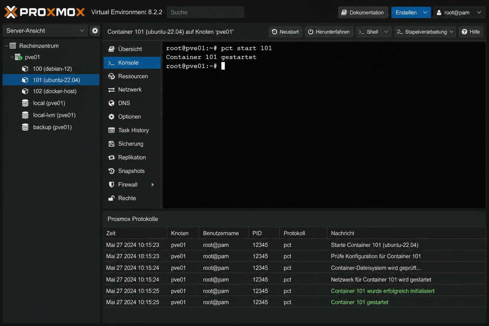
Task: Click the storage icon for local-lvm (pve01)
Action: click(25, 115)
